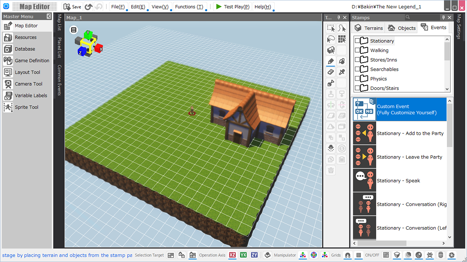Open the Functions dropdown menu

(x=189, y=7)
